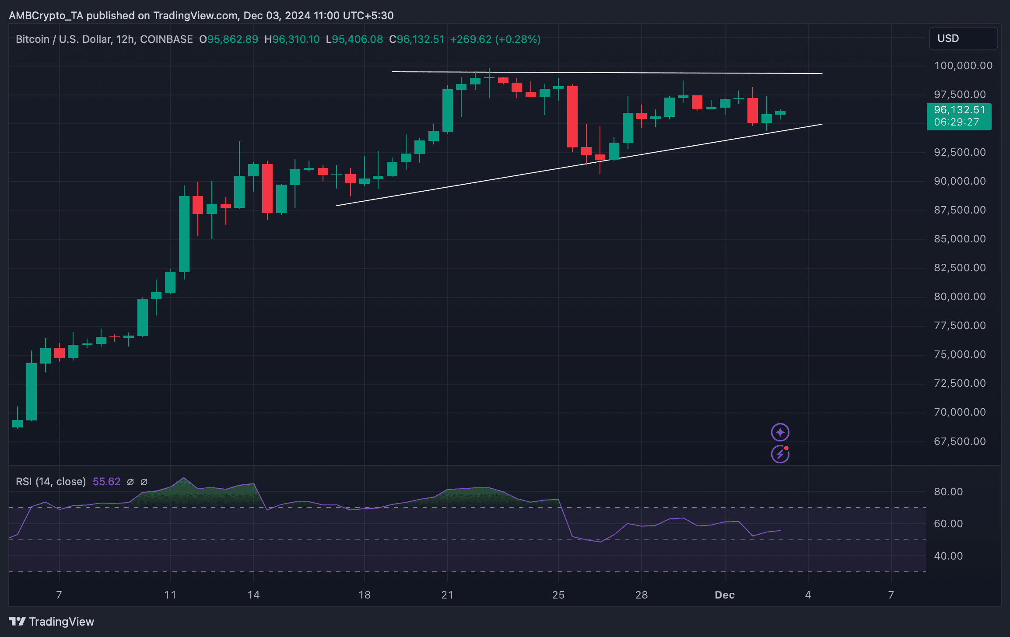Click the 80,000.00 price axis label

tap(960, 297)
